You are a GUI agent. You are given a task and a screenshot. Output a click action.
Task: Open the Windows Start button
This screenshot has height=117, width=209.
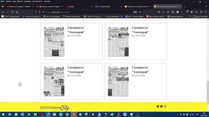(3, 114)
